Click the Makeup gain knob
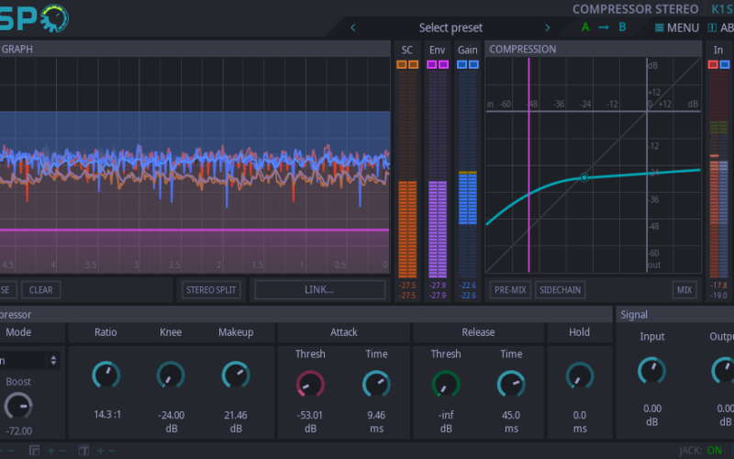 coord(236,375)
